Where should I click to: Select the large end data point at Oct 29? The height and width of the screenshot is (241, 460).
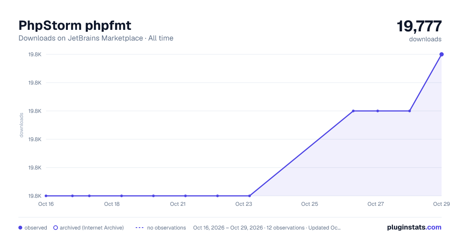coord(442,54)
